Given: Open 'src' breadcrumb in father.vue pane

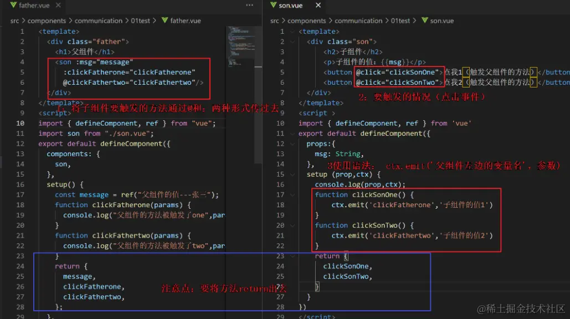Looking at the screenshot, I should click(x=14, y=20).
